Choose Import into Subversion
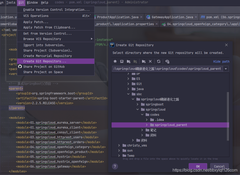This screenshot has height=175, width=240. point(56,45)
